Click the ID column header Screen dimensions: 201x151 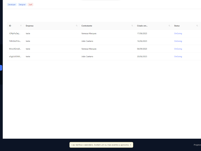point(10,26)
